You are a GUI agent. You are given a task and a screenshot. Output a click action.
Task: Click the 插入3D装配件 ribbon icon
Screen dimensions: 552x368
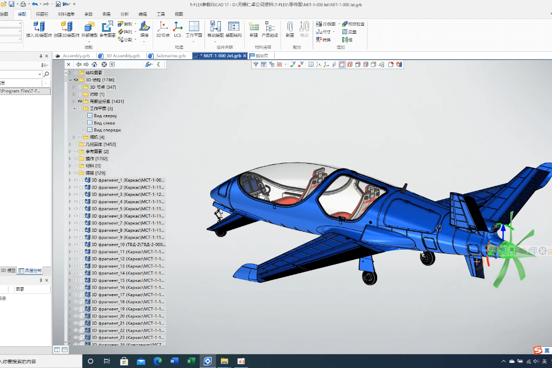(x=39, y=26)
